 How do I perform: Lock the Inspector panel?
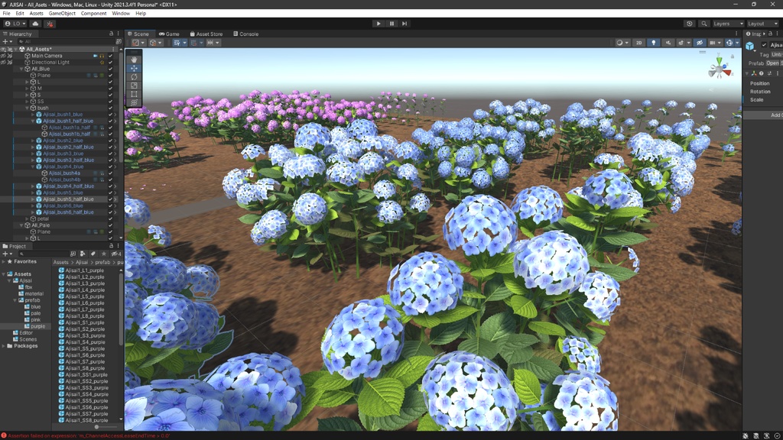(x=771, y=34)
